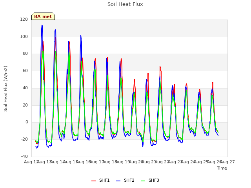Screen dimensions: 251x188
Task: Click the 120 y-axis tick label
Action: coord(24,19)
